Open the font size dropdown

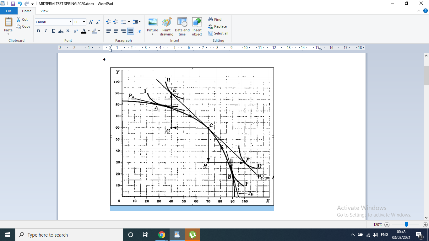pos(84,22)
